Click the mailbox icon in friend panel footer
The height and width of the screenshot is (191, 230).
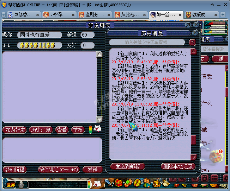[x=205, y=178]
